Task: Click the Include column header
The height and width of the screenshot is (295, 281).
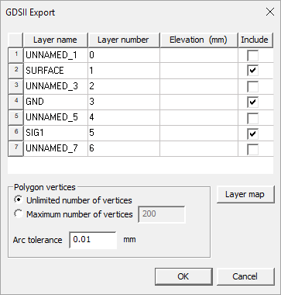Action: tap(255, 40)
